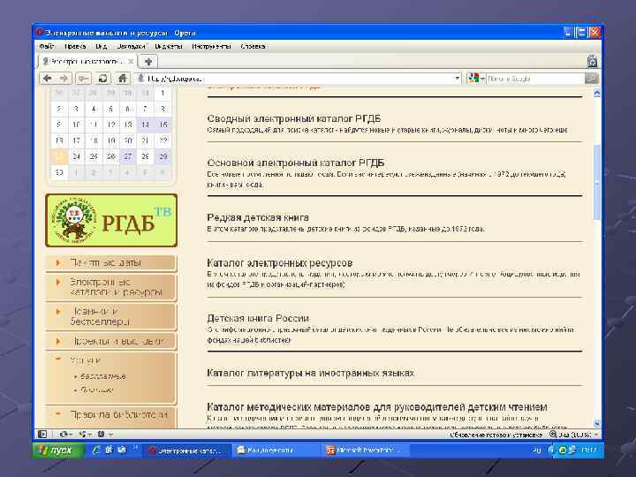Open Детская книга России link
636x477 pixels.
(258, 318)
